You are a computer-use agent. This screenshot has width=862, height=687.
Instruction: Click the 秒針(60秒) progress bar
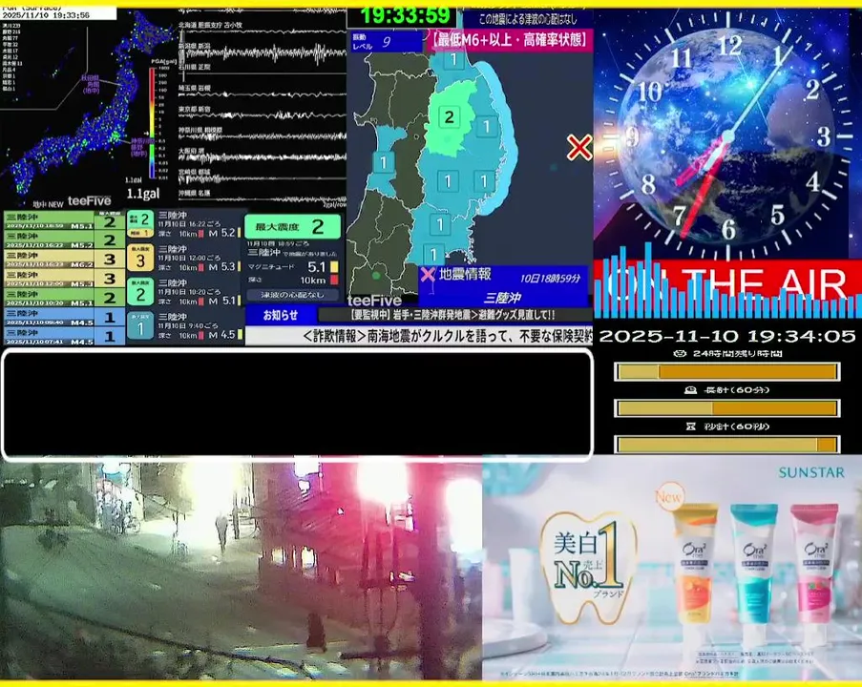(726, 444)
